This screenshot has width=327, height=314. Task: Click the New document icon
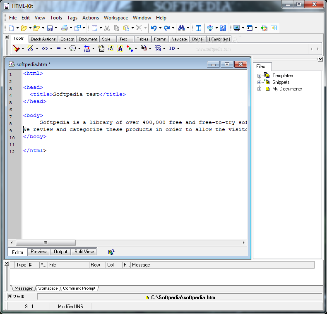(x=12, y=28)
